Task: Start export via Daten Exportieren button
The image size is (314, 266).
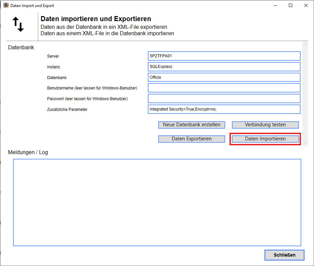Action: pyautogui.click(x=192, y=139)
